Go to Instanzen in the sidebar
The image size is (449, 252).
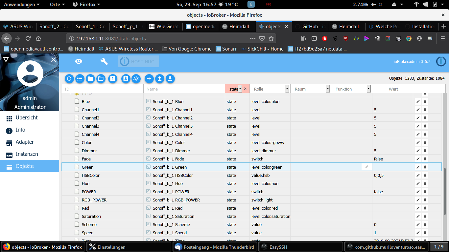coord(27,154)
